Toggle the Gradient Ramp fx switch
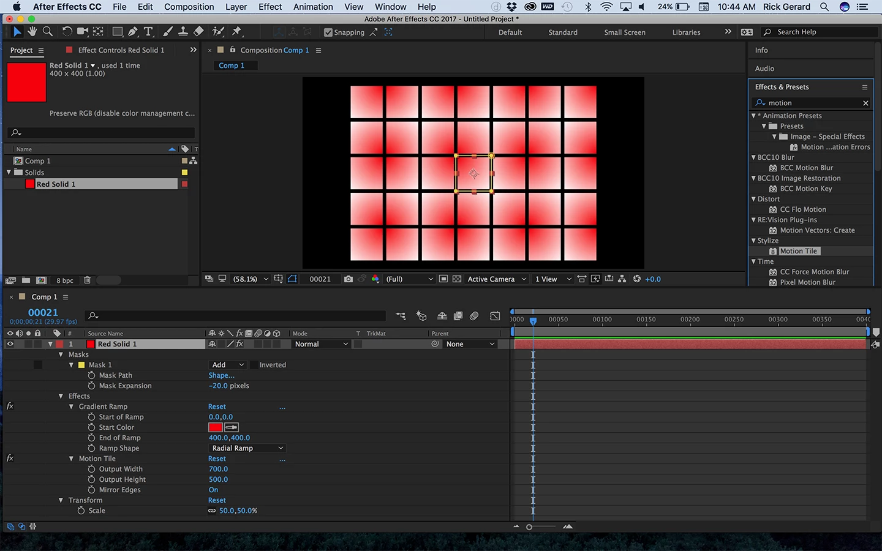This screenshot has height=551, width=882. point(10,407)
